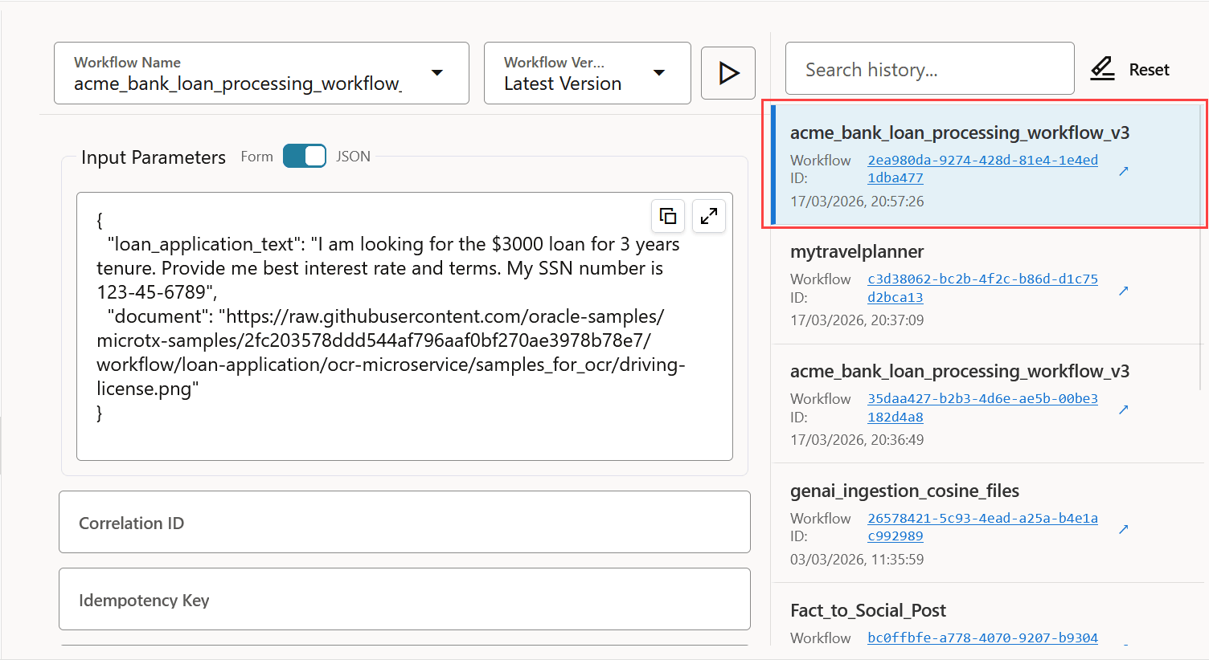Image resolution: width=1209 pixels, height=660 pixels.
Task: Open workflow ID link bc0ffbfe-a778-4070-9207-b9304
Action: [x=982, y=638]
